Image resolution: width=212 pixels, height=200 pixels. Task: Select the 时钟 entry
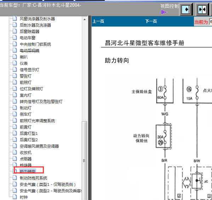click(x=24, y=197)
